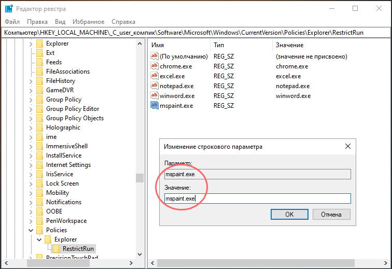Click the Отмена button

pos(331,215)
